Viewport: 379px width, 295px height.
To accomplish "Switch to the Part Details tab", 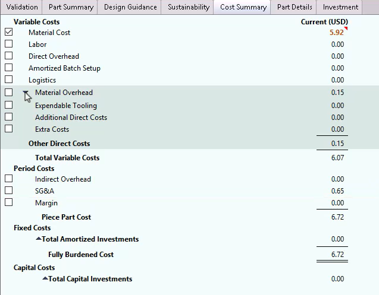I will [x=294, y=7].
